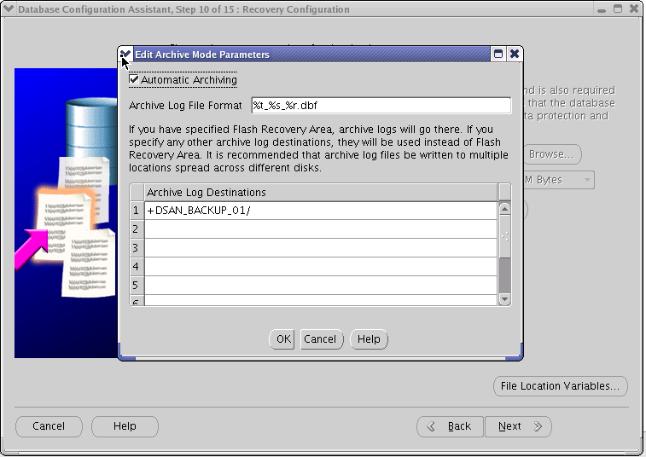Image resolution: width=646 pixels, height=457 pixels.
Task: Open Database Configuration Assistant window menu icon
Action: pyautogui.click(x=9, y=9)
